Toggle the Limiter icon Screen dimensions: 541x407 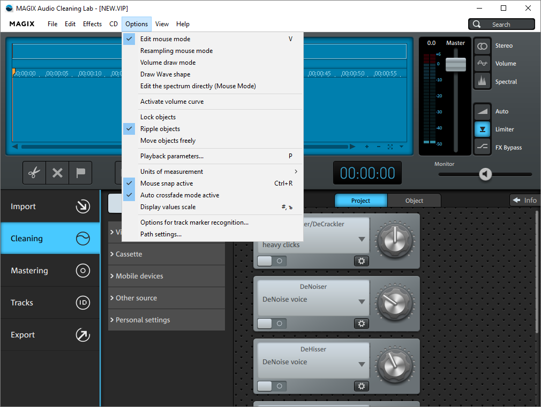pos(482,129)
